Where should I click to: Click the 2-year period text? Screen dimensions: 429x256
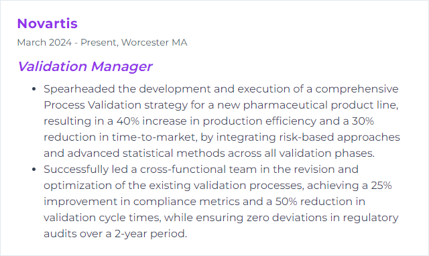[x=151, y=234]
